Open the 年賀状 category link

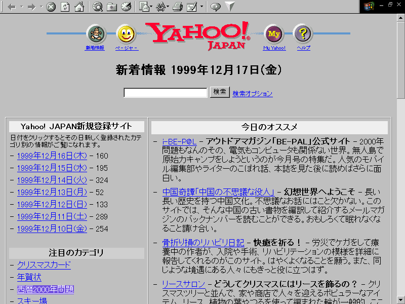[x=29, y=277]
